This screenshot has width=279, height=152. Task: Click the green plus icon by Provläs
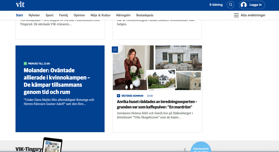[25, 64]
